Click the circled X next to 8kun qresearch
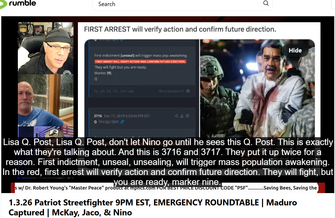This screenshot has height=218, width=335. pyautogui.click(x=188, y=91)
